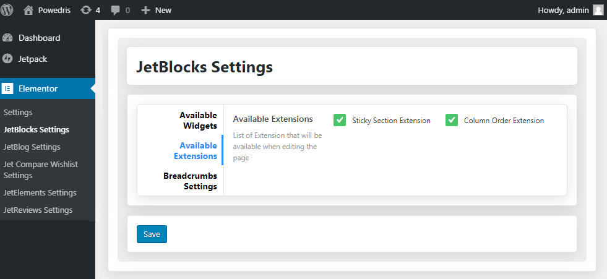
Task: Open the comments bubble icon
Action: pos(115,11)
